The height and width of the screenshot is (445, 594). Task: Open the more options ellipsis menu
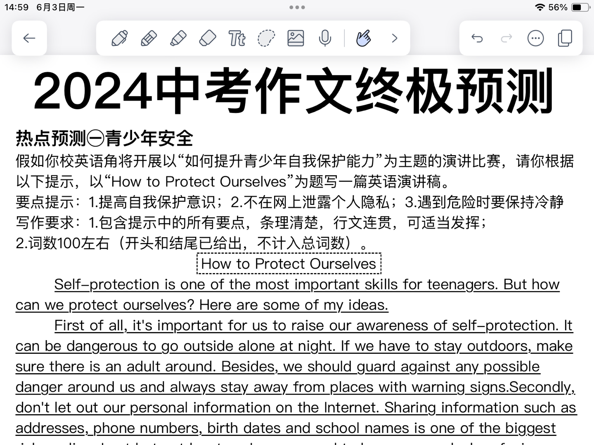536,38
